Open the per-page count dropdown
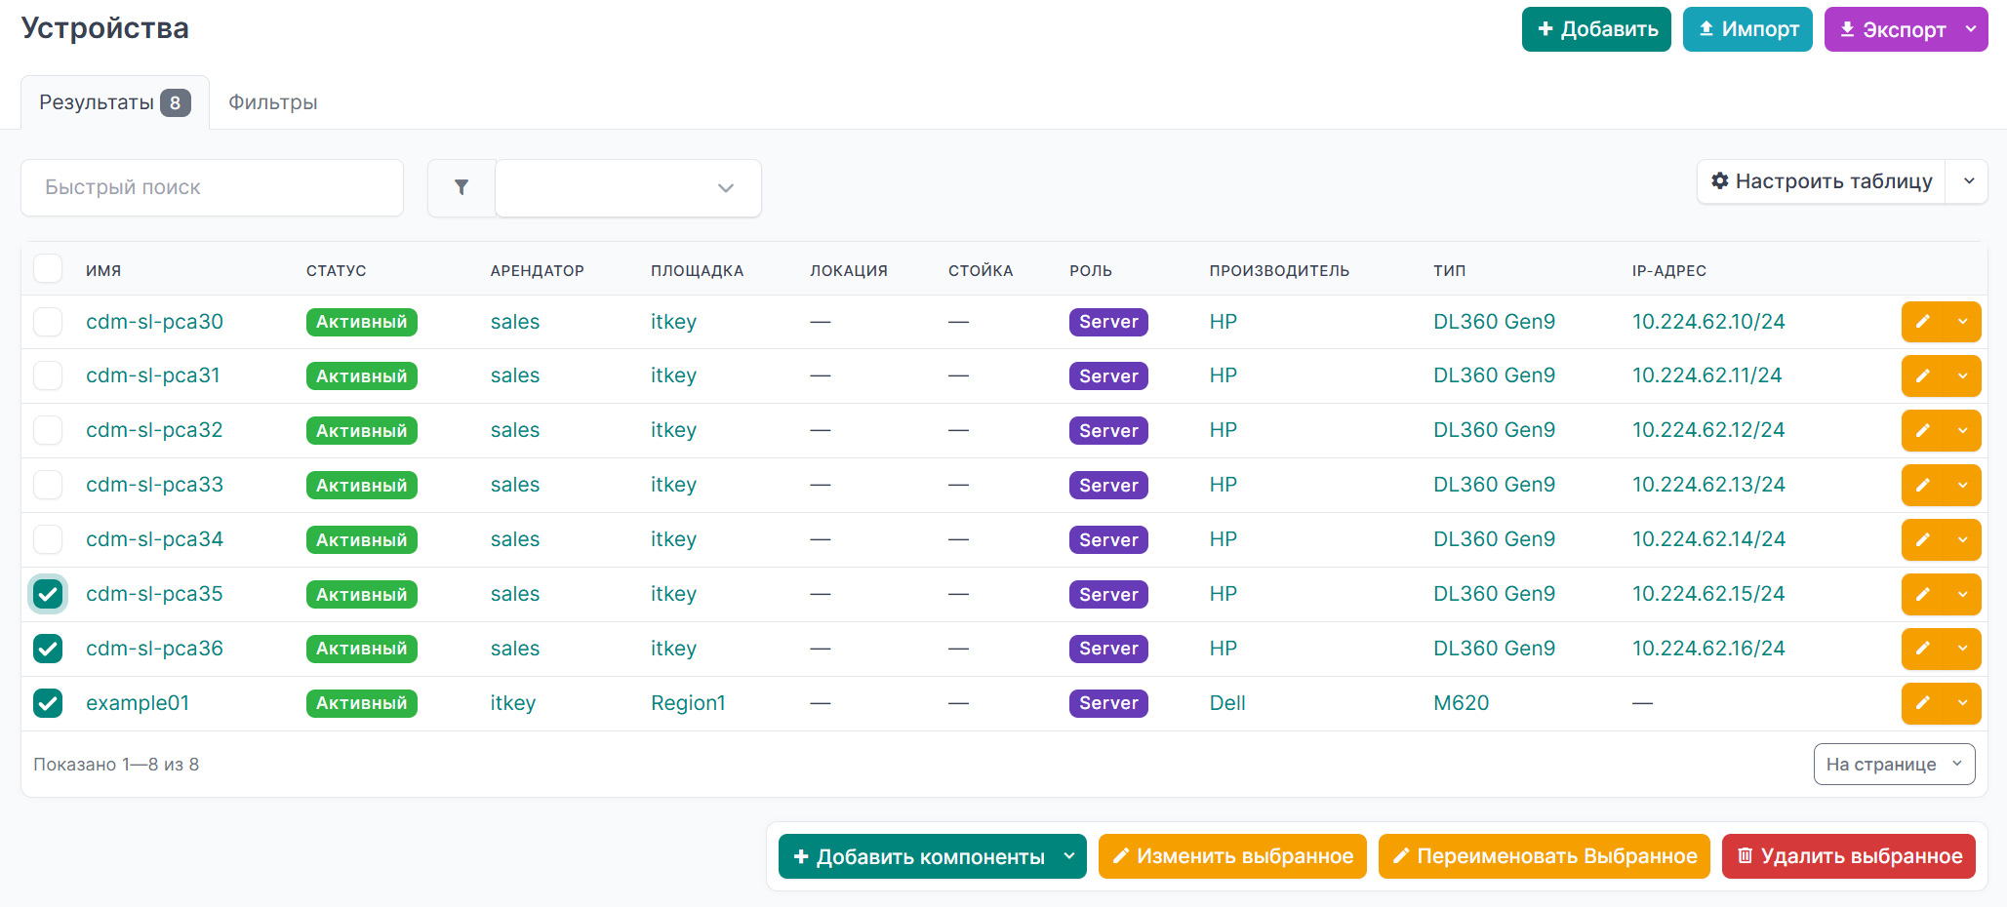 (1894, 765)
